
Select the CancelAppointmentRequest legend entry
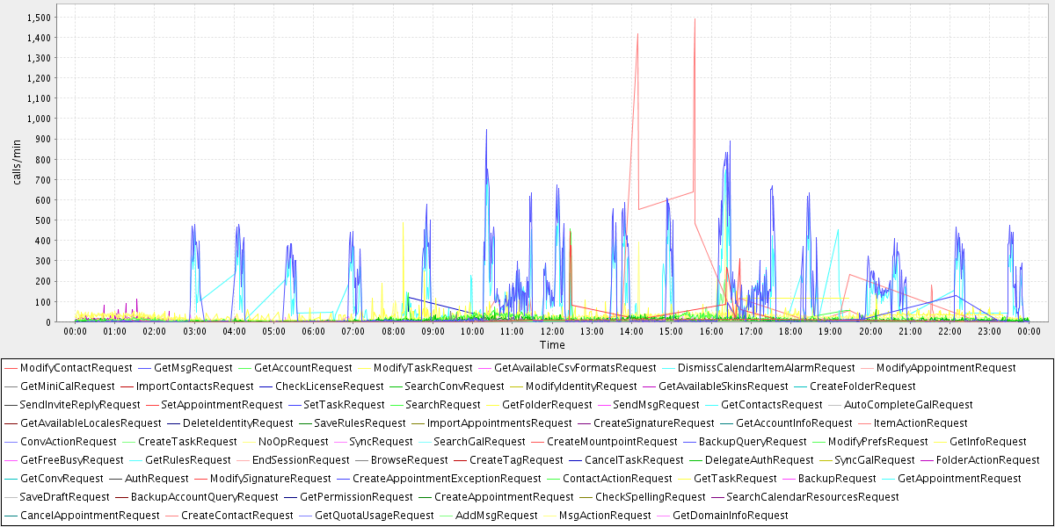click(90, 516)
